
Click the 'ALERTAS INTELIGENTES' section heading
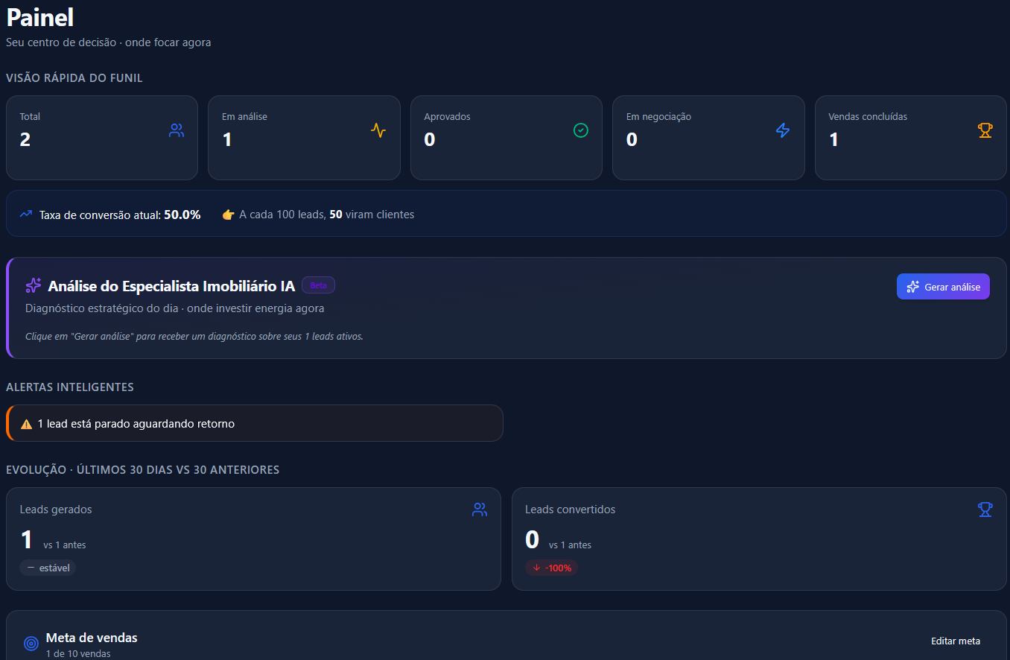pos(70,387)
